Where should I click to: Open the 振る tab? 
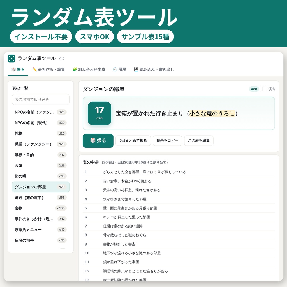(18, 70)
